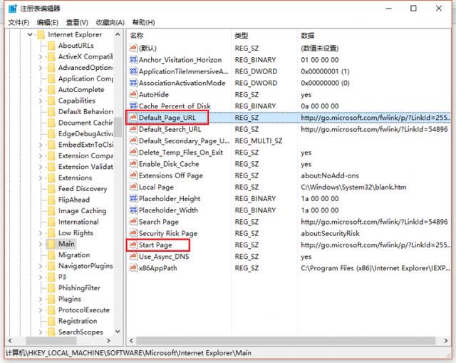The width and height of the screenshot is (456, 363).
Task: Click the tree pane scroll-right arrow
Action: tap(108, 340)
